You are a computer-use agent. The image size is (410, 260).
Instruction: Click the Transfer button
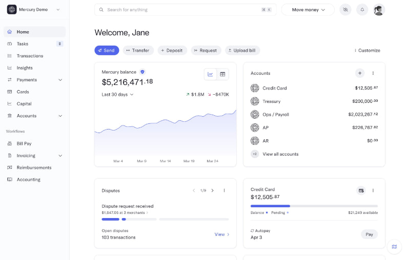coord(138,50)
